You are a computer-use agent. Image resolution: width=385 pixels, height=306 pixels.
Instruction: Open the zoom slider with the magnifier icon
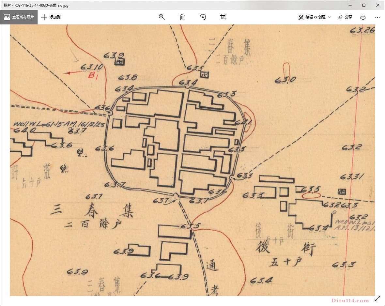pos(162,17)
